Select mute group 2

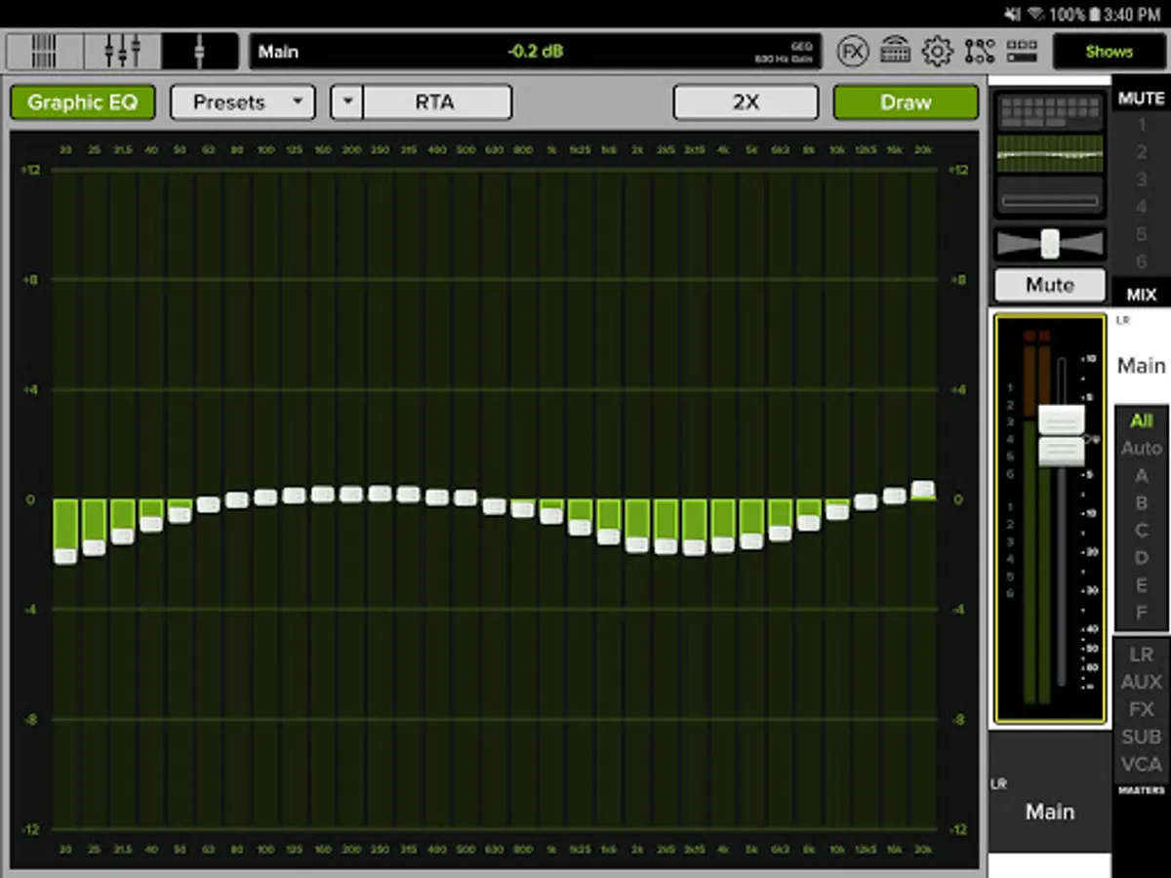click(1141, 152)
